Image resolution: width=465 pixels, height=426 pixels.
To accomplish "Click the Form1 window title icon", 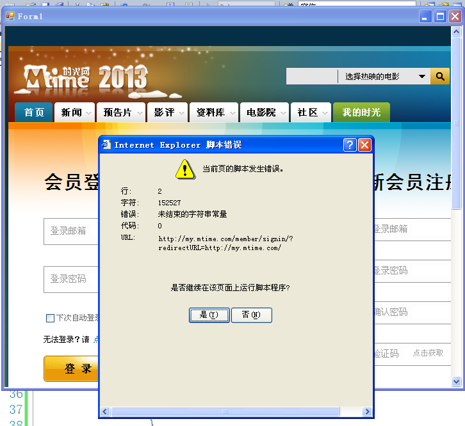I will (10, 17).
